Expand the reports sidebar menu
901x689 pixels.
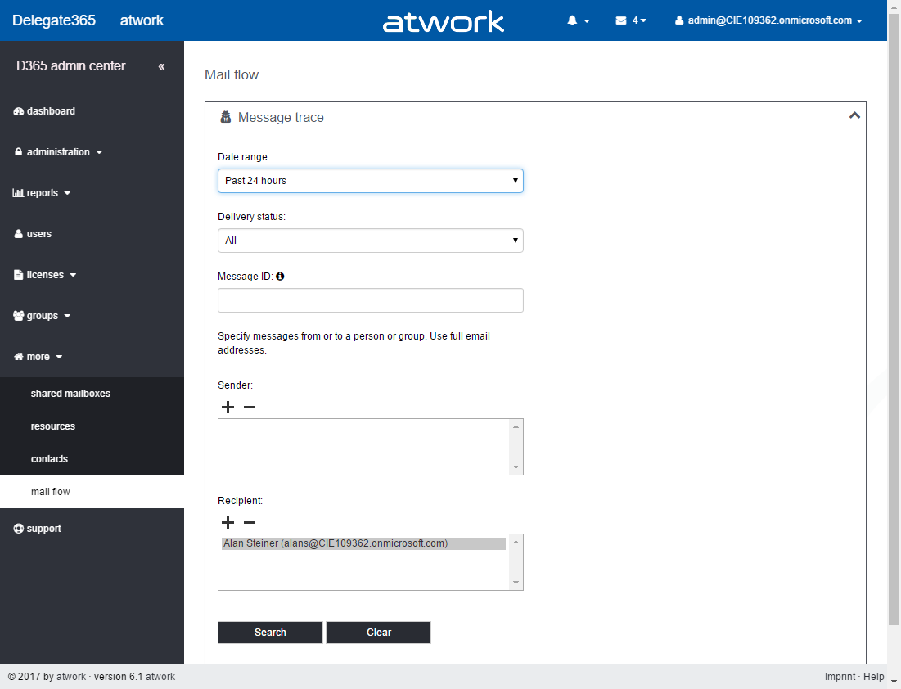(43, 193)
